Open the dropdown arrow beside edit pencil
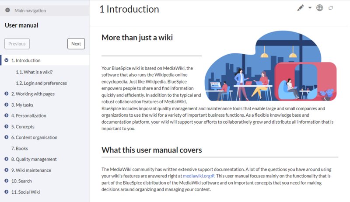Viewport: 350px width, 202px height. tap(310, 8)
